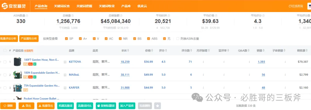Click the 卖家精灵 logo
This screenshot has height=110, width=311.
click(x=14, y=6)
